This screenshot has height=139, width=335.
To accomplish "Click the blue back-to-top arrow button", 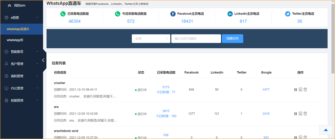I will pos(326,130).
